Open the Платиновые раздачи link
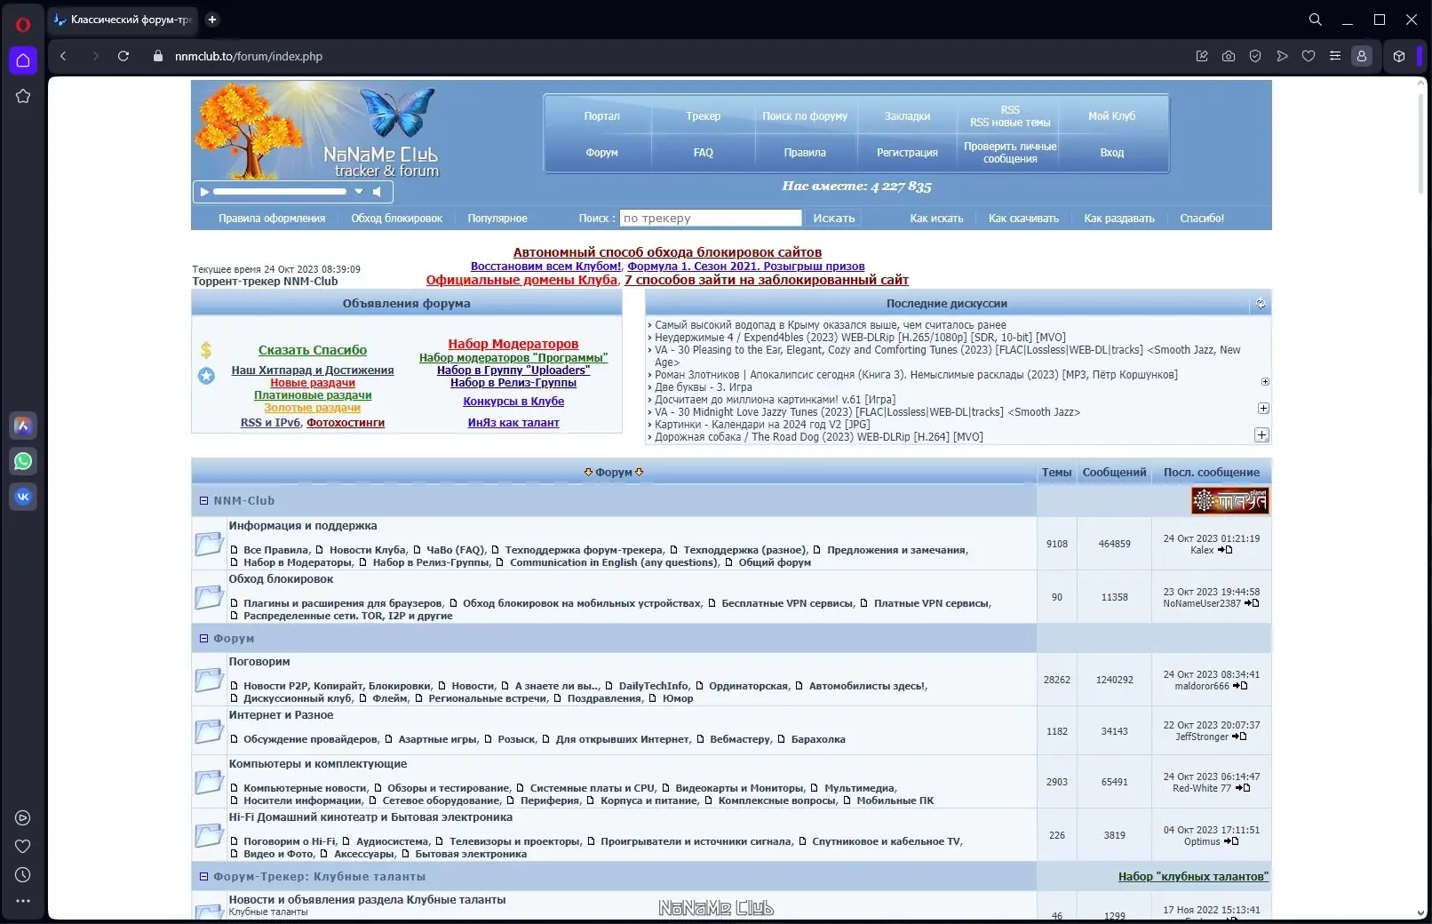The image size is (1432, 924). tap(313, 395)
